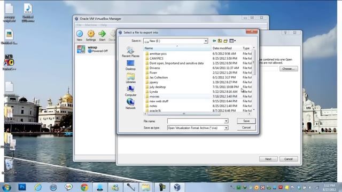Screen dimensions: 342x192
Task: Select 'Dont open, Importand and sensitive data' folder
Action: click(x=176, y=63)
